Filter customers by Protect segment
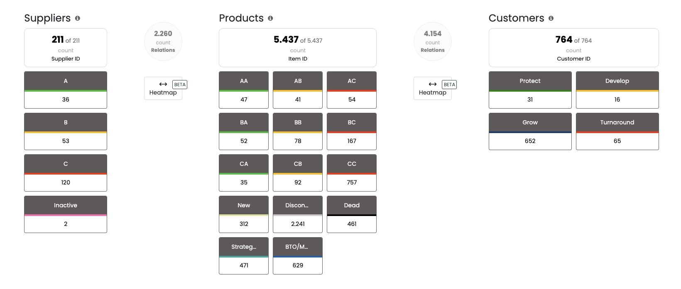This screenshot has height=289, width=681. coord(530,90)
